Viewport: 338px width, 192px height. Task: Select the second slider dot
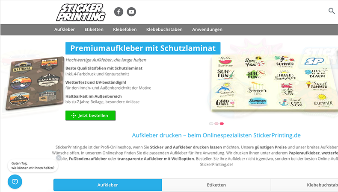[x=216, y=124]
